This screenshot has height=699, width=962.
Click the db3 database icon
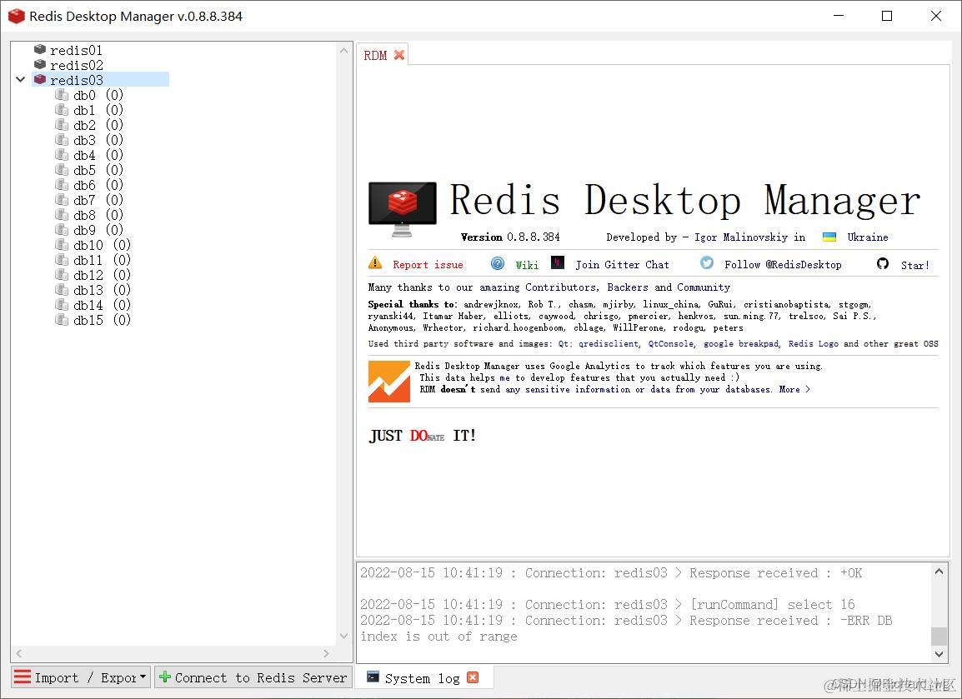(x=62, y=140)
